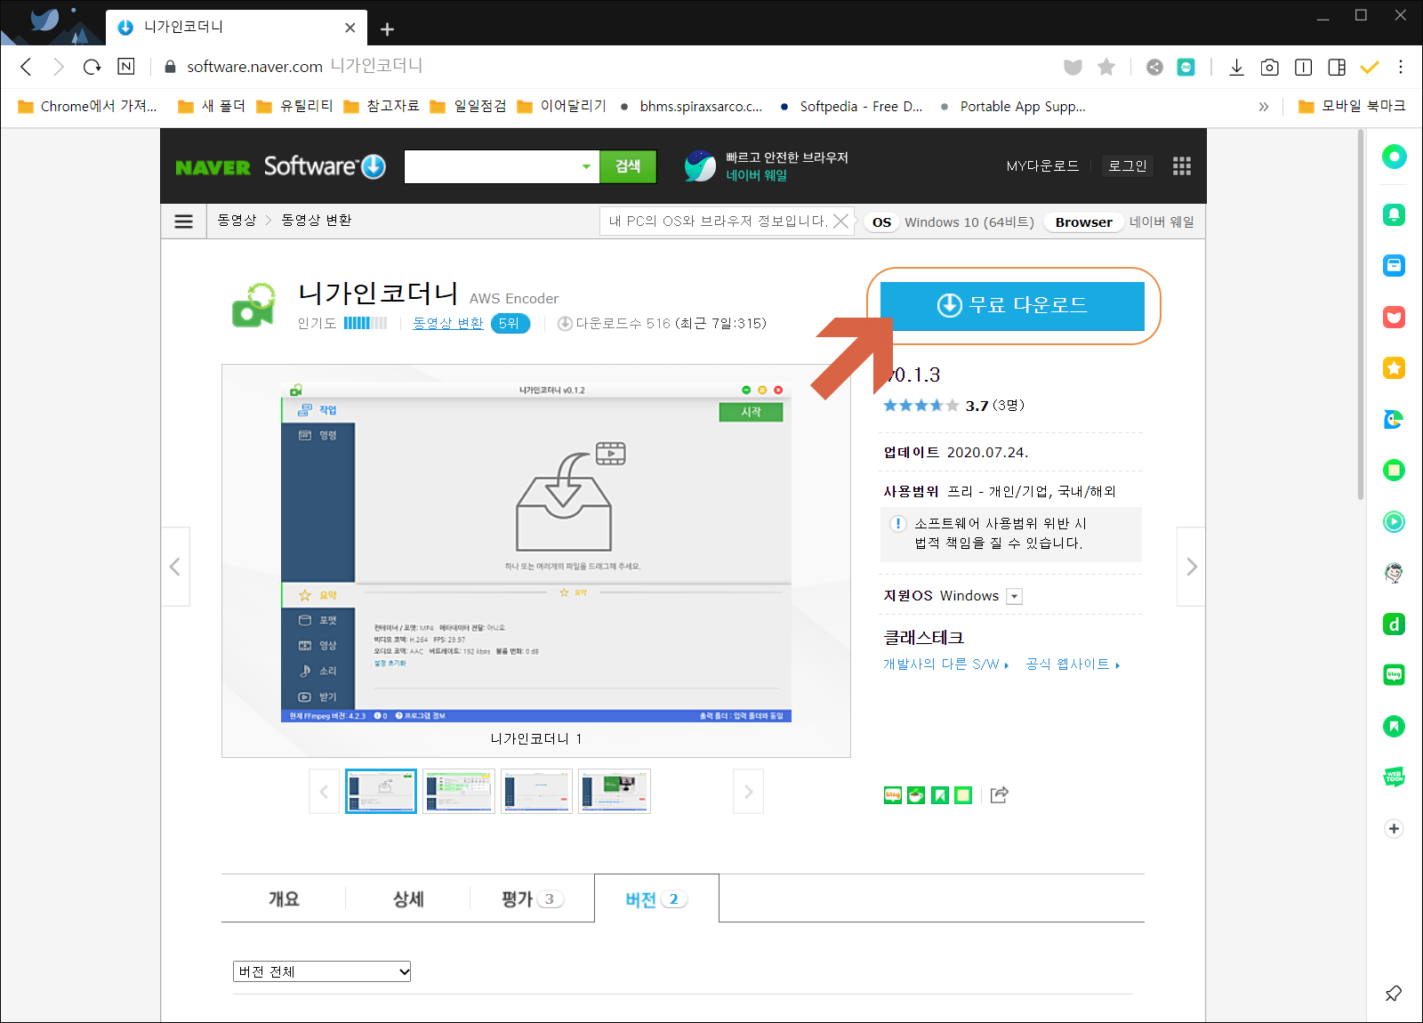Open the browser three-dot menu
The image size is (1423, 1023).
point(1401,67)
